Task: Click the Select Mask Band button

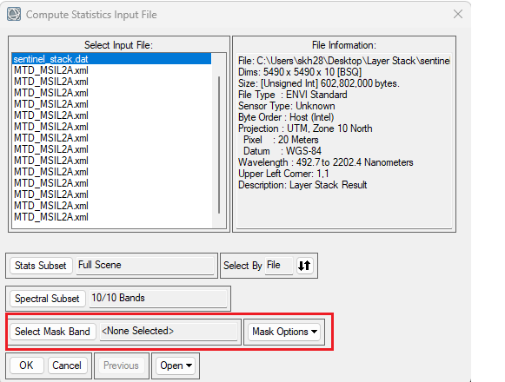Action: (52, 332)
